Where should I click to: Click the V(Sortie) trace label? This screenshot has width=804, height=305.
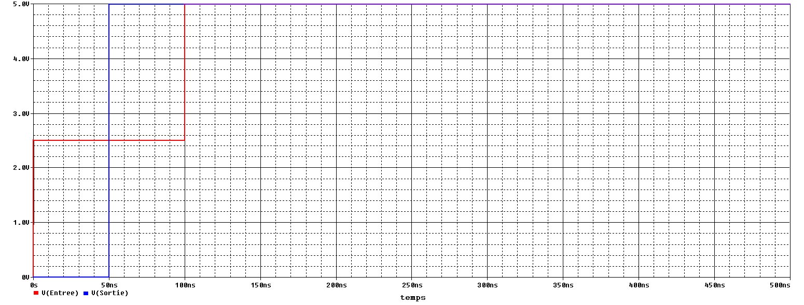[109, 293]
